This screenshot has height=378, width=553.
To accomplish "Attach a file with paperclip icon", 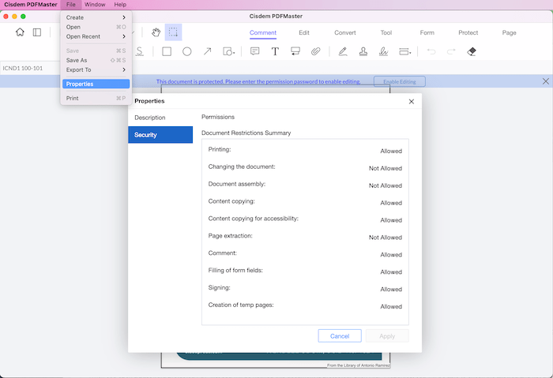I will click(x=316, y=51).
